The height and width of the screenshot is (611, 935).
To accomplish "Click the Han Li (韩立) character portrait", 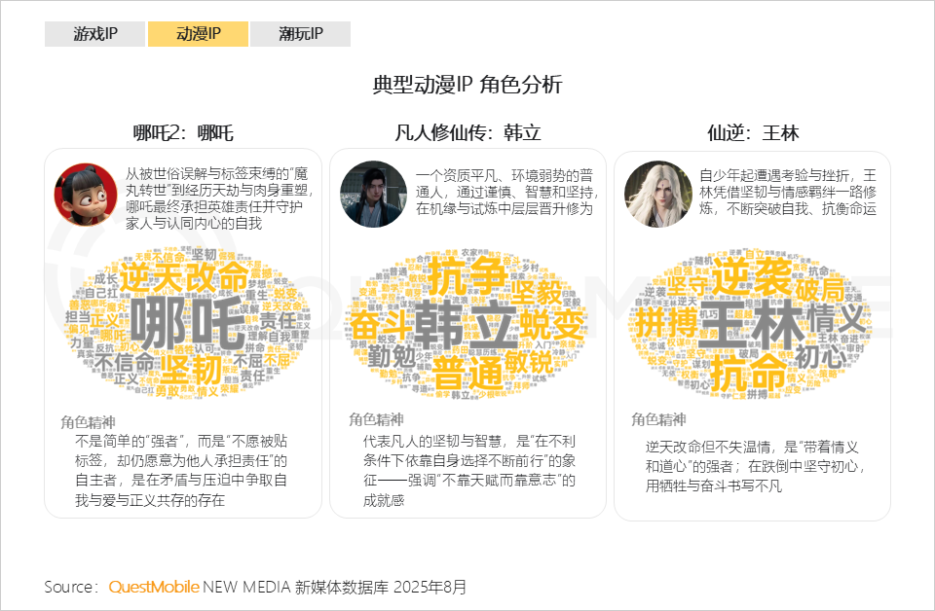I will pos(372,195).
